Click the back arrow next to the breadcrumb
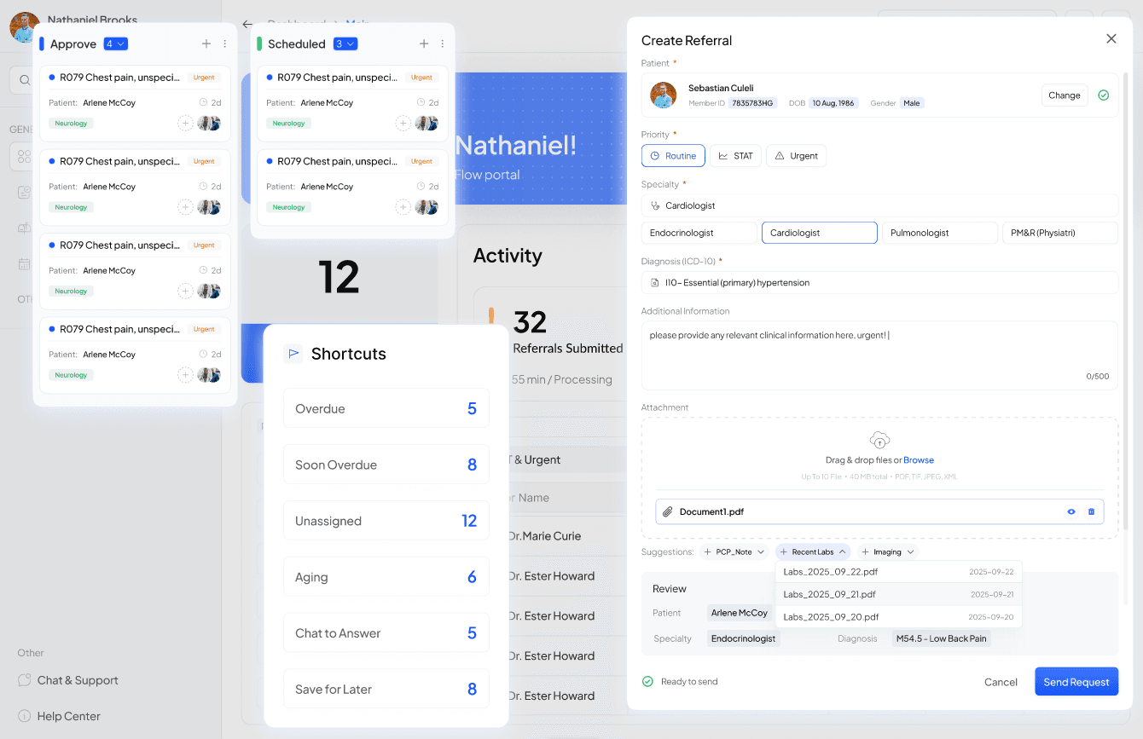The image size is (1143, 739). pyautogui.click(x=247, y=24)
